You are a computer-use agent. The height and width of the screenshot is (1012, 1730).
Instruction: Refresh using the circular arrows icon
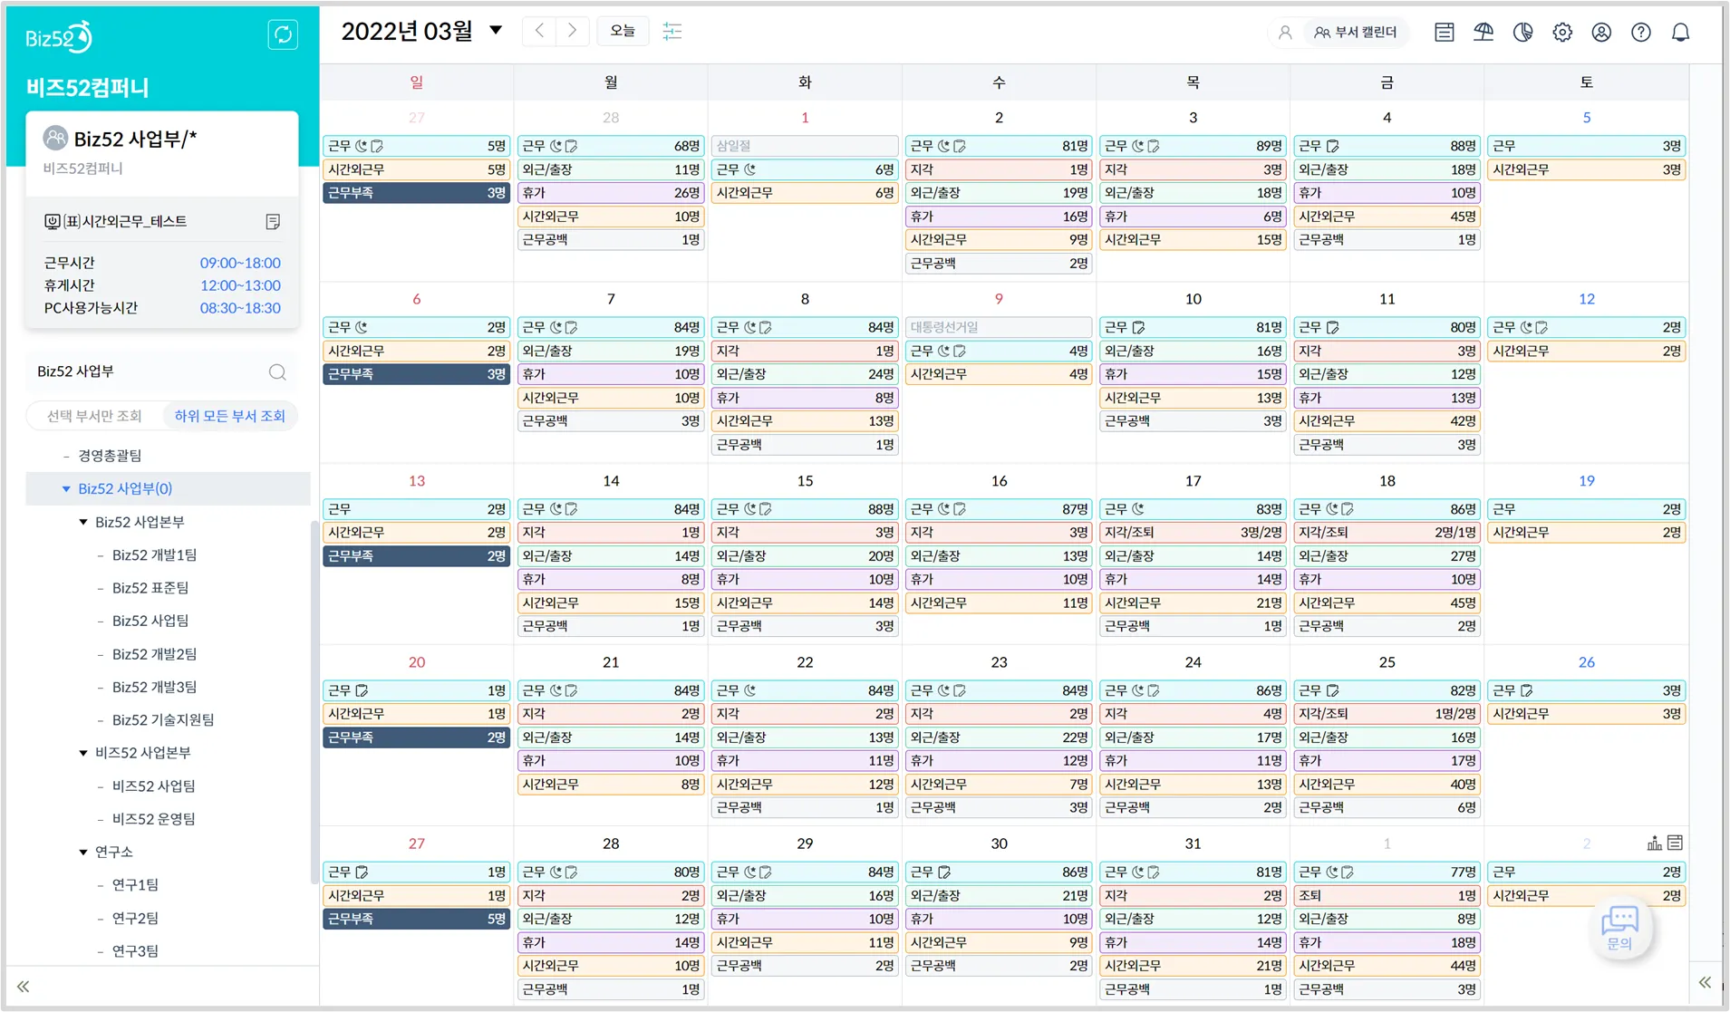point(283,35)
